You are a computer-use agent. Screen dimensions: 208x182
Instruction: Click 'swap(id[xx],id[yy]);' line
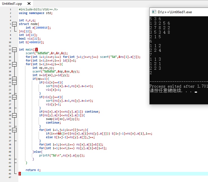(63, 119)
